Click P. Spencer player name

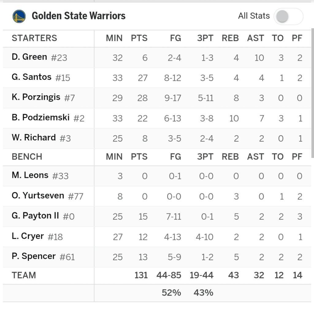pyautogui.click(x=34, y=256)
